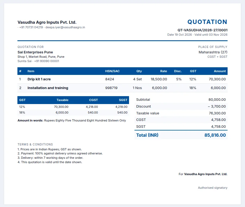This screenshot has height=207, width=245.
Task: Click the 5% discount cell
Action: pos(179,79)
